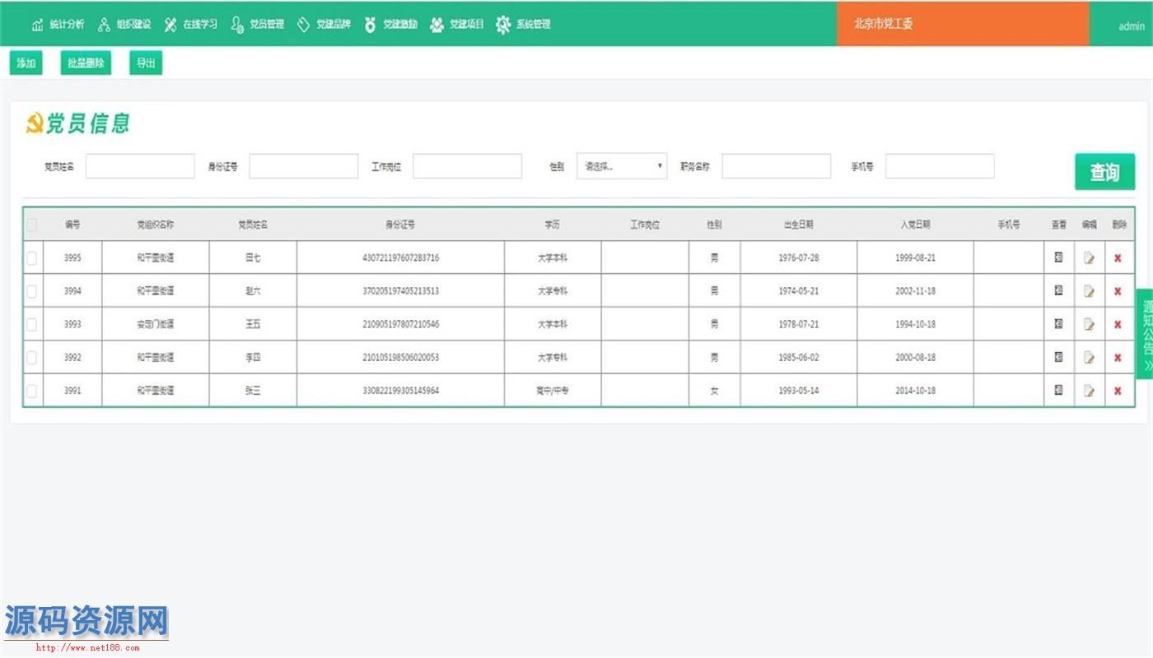Edit the record for 赵六
Screen dimensions: 1153x658
pyautogui.click(x=1089, y=291)
